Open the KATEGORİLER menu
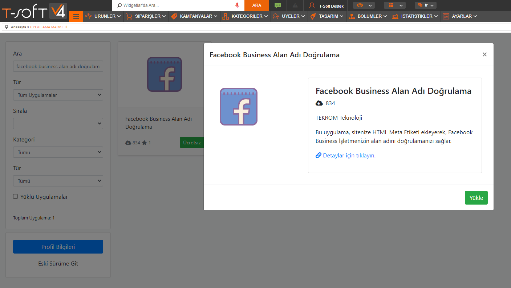511x288 pixels. click(246, 16)
